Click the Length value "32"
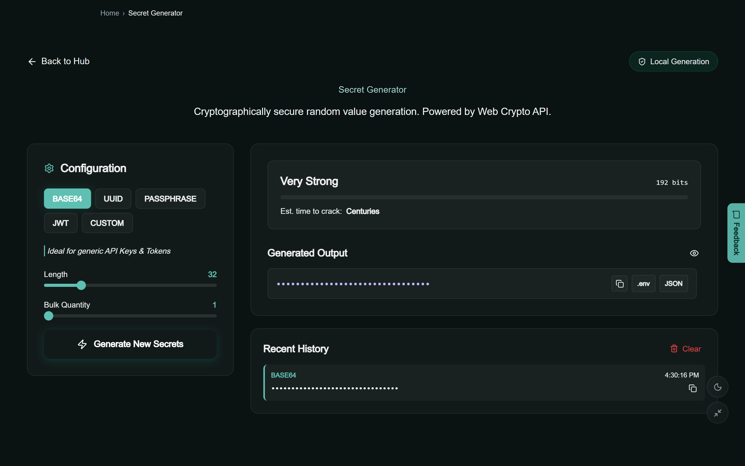 [212, 274]
